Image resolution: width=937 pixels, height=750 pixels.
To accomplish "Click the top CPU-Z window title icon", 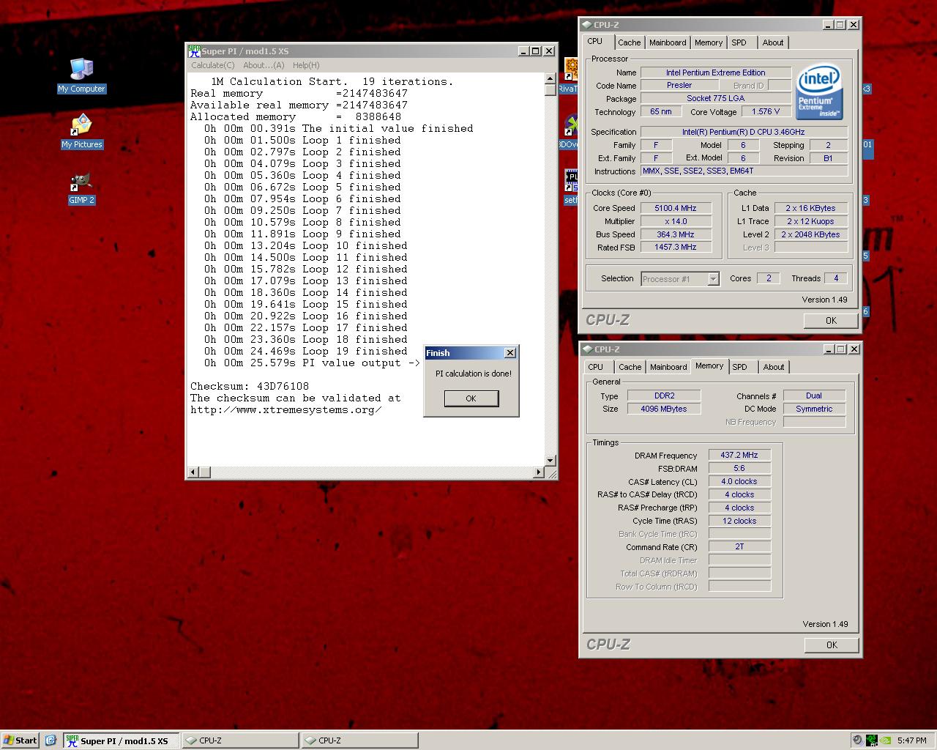I will 587,25.
